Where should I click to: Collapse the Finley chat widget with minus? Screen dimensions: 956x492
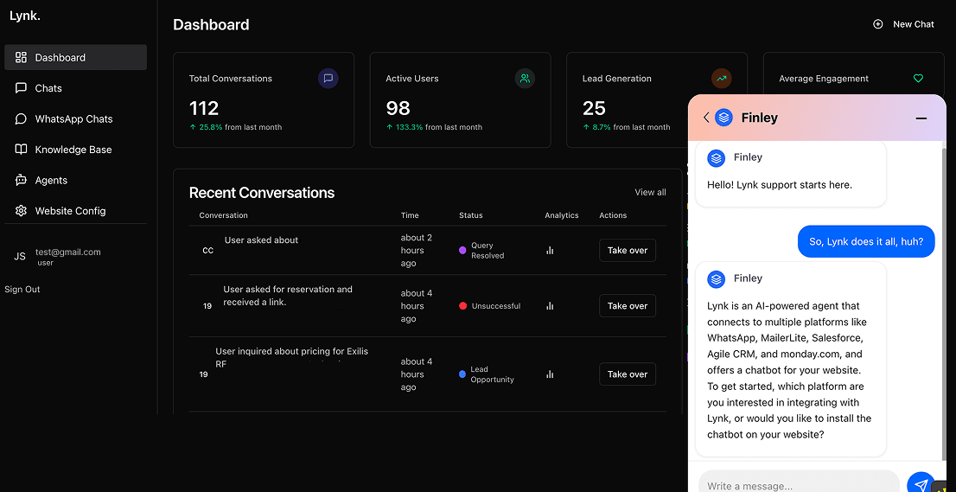pos(921,118)
